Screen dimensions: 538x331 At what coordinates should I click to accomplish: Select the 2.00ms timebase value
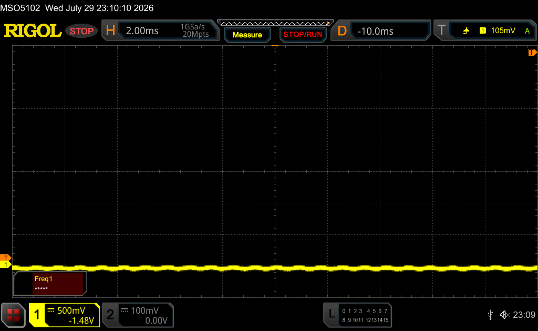[x=142, y=31]
